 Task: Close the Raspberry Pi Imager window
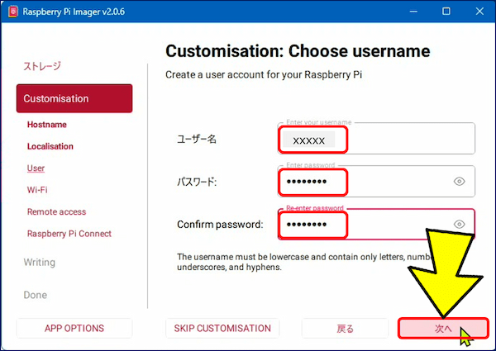click(479, 12)
